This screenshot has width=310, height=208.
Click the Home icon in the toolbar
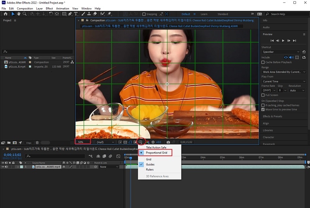click(x=5, y=14)
